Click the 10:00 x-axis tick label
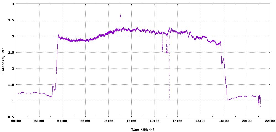The width and height of the screenshot is (276, 132). [131, 121]
